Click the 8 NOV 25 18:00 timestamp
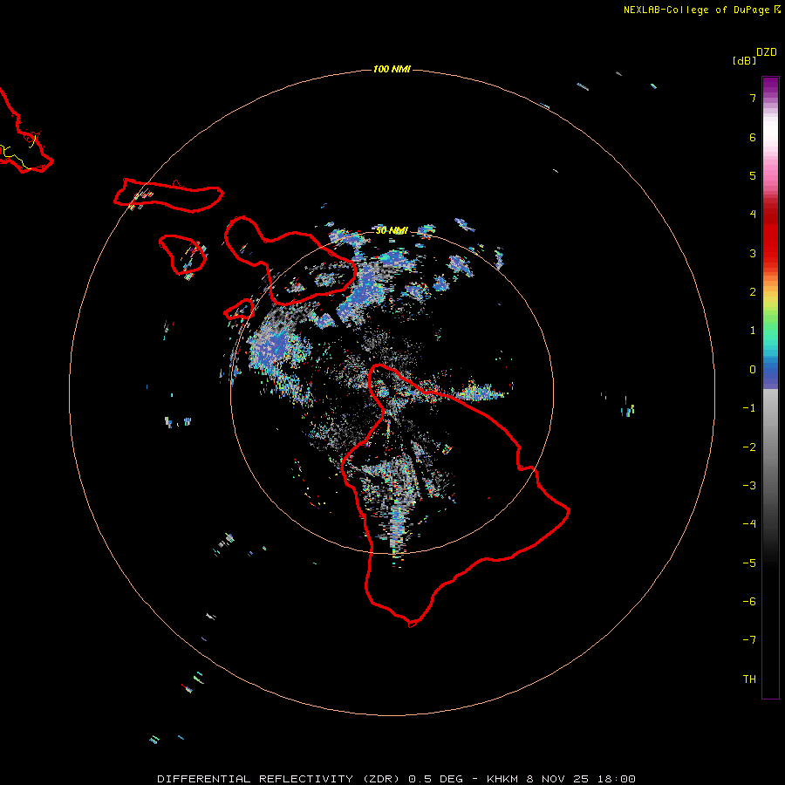This screenshot has width=785, height=785. click(581, 779)
